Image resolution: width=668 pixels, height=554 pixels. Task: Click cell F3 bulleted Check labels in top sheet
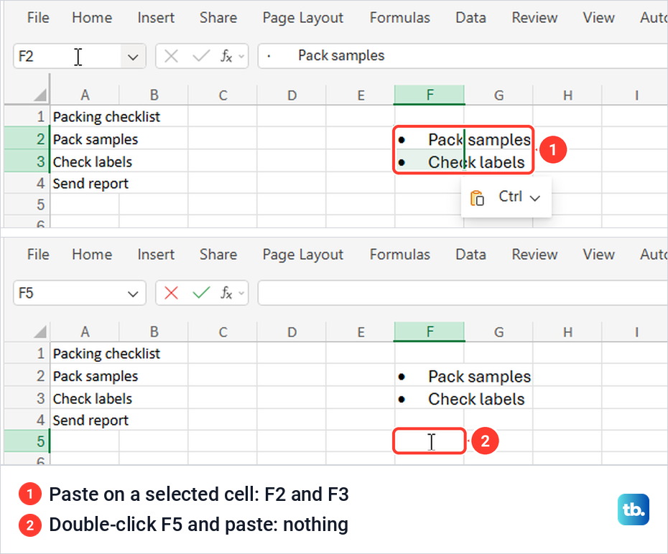430,161
